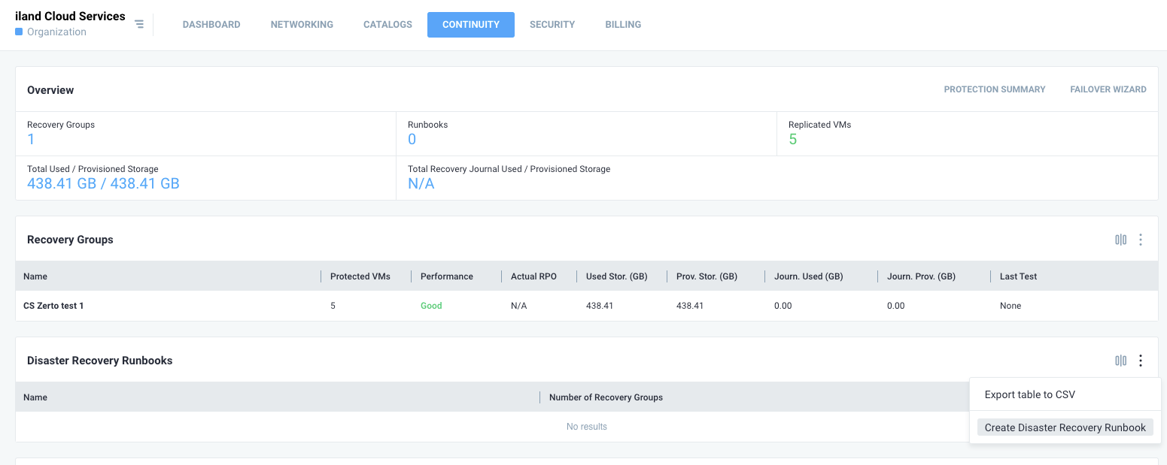The height and width of the screenshot is (465, 1167).
Task: Go to the Catalogs tab
Action: pyautogui.click(x=387, y=25)
